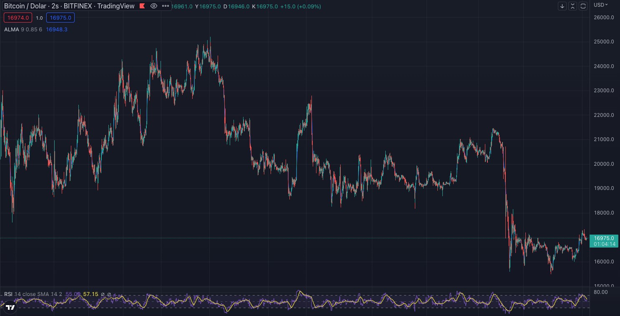Click the Bitcoin / Dolar symbol title

pos(69,6)
